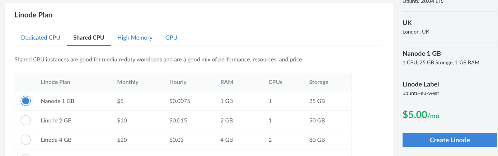Click the Linode Label summary heading
498x156 pixels.
pos(420,84)
